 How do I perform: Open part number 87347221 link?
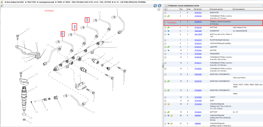pos(198,13)
